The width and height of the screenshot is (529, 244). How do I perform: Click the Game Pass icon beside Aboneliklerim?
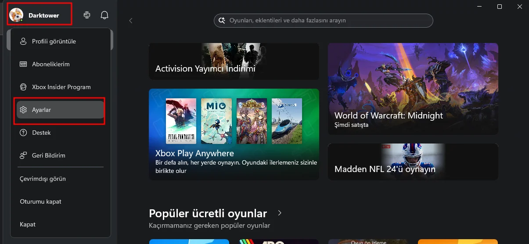point(24,64)
